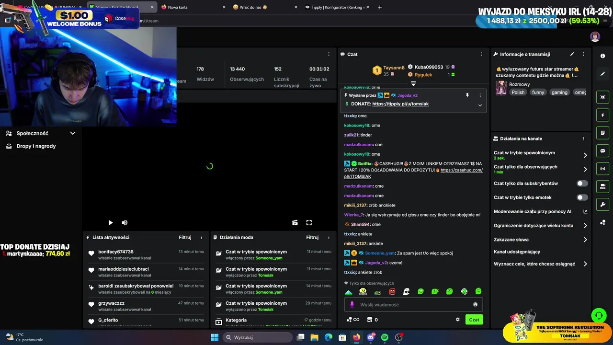Expand Ograniczenie dotyczące wieku konta
The height and width of the screenshot is (345, 613).
[x=585, y=226]
